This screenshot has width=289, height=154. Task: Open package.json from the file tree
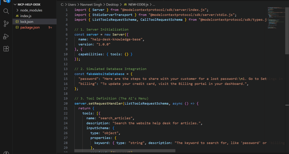click(30, 28)
